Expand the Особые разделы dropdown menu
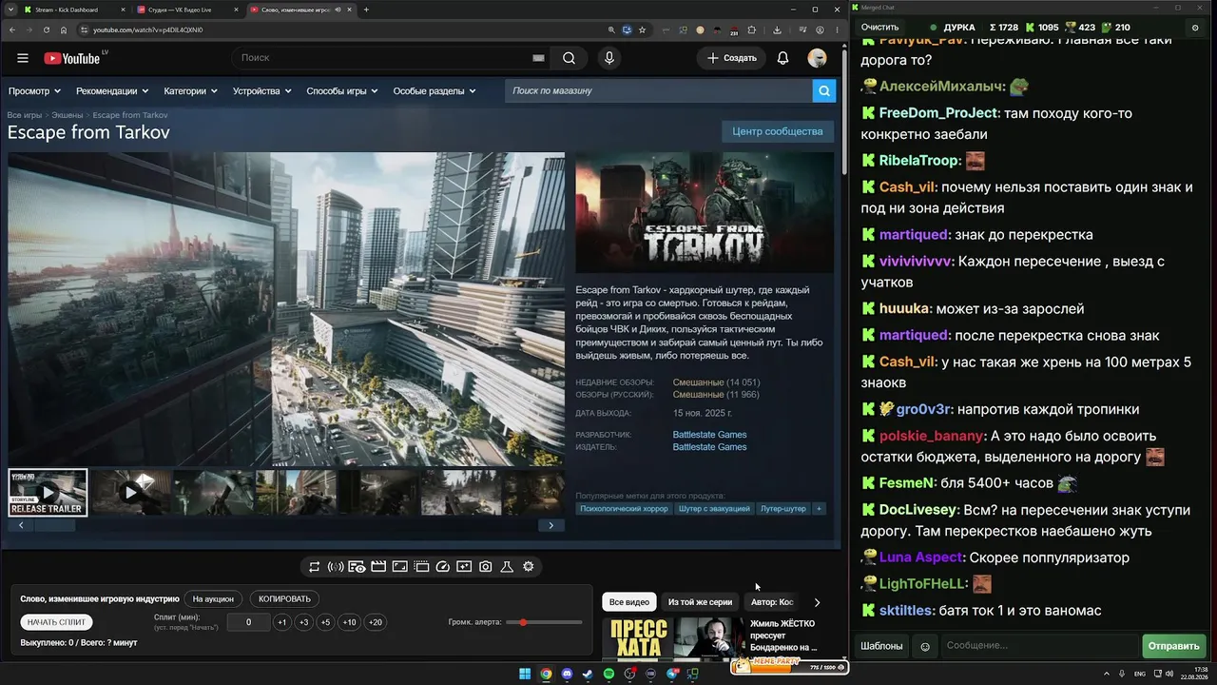1217x685 pixels. point(435,91)
